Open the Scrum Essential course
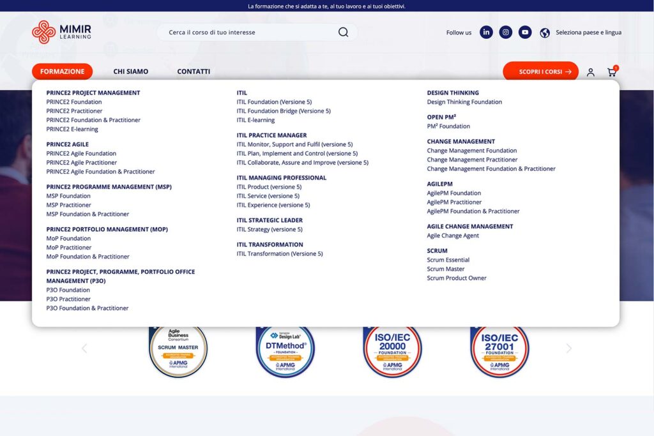The width and height of the screenshot is (654, 436). pos(448,260)
